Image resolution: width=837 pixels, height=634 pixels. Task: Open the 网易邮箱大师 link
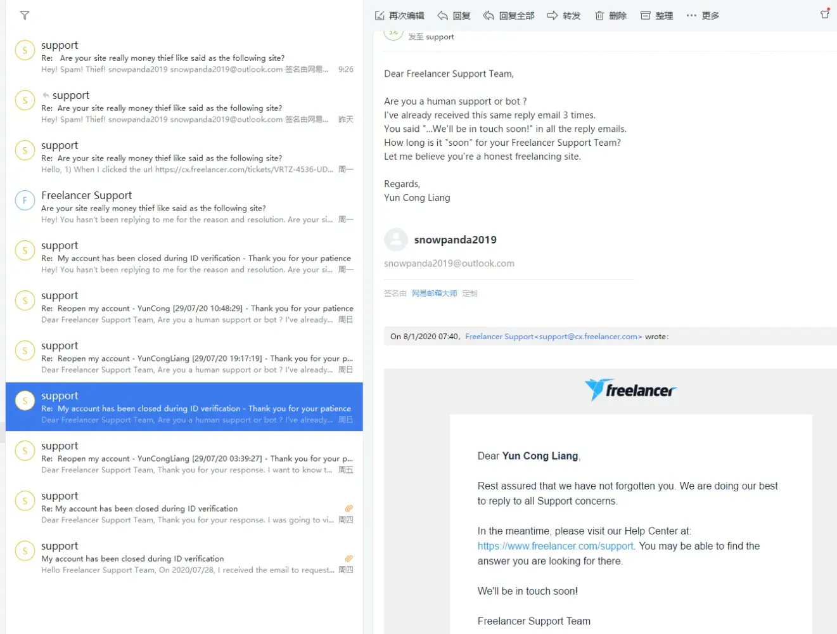pos(435,294)
